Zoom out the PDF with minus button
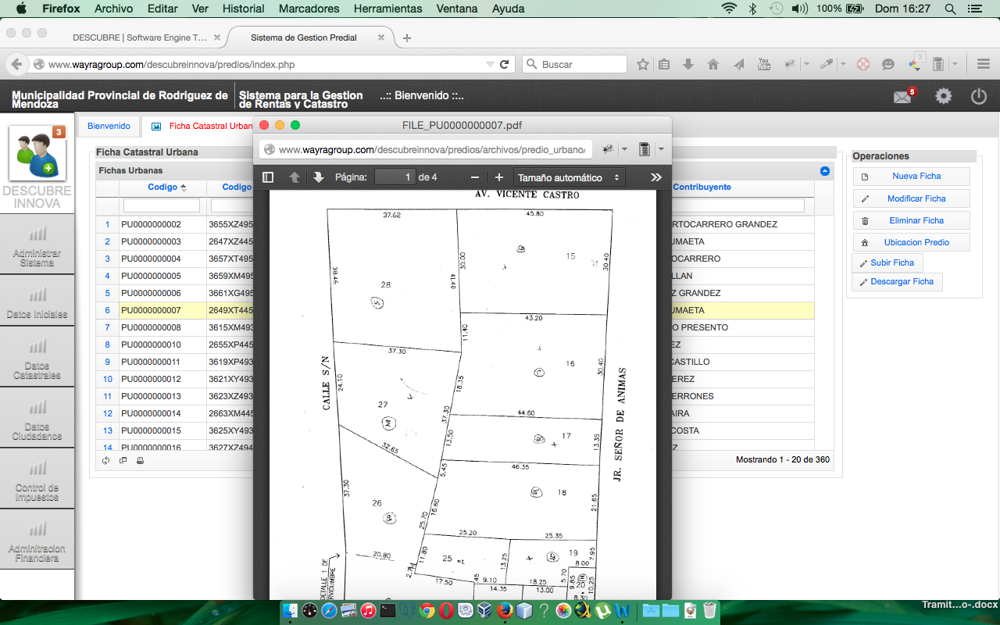The width and height of the screenshot is (1000, 625). (474, 177)
